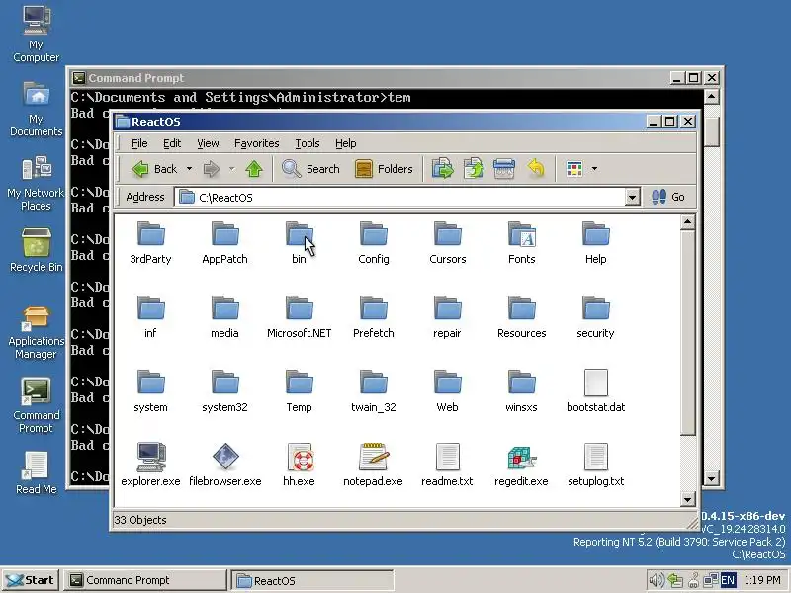The width and height of the screenshot is (791, 593).
Task: Click the EN language indicator
Action: 728,580
